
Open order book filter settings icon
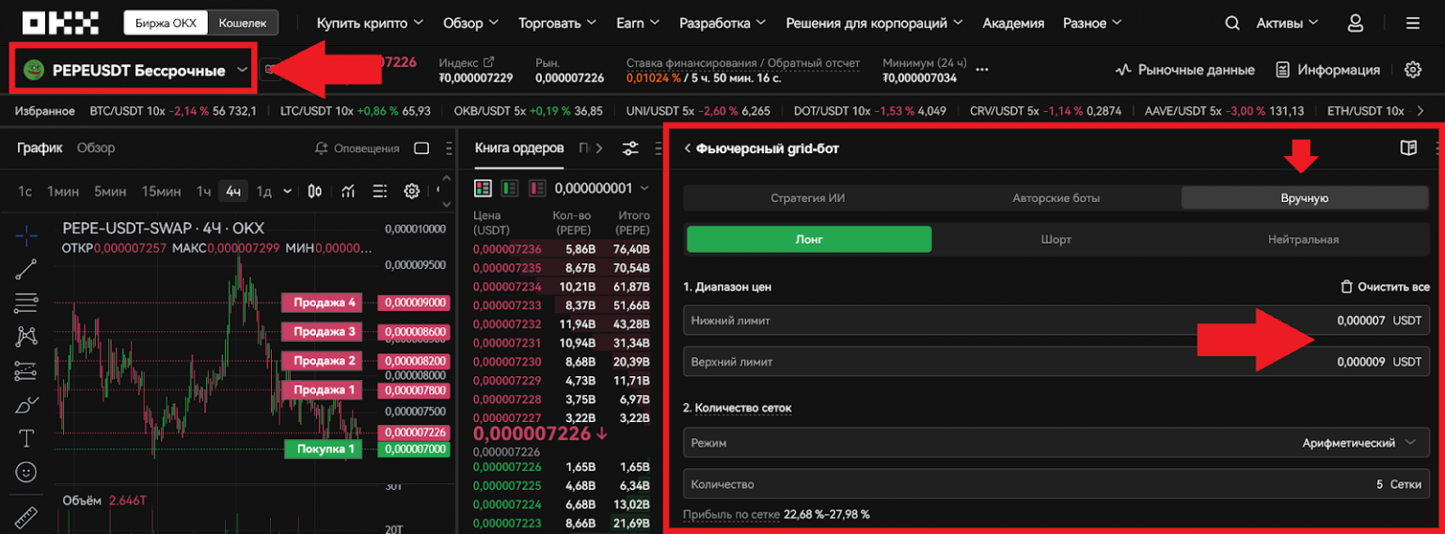pos(629,148)
